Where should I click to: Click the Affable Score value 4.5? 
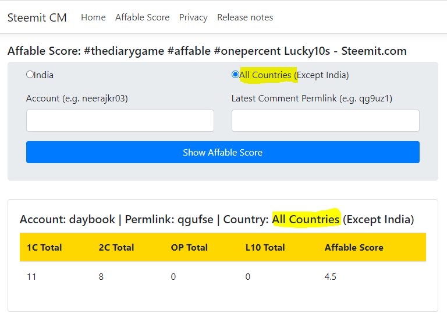pos(330,277)
